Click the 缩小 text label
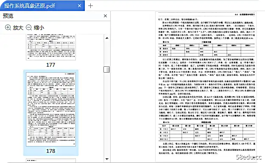This screenshot has height=163, width=265. 39,27
